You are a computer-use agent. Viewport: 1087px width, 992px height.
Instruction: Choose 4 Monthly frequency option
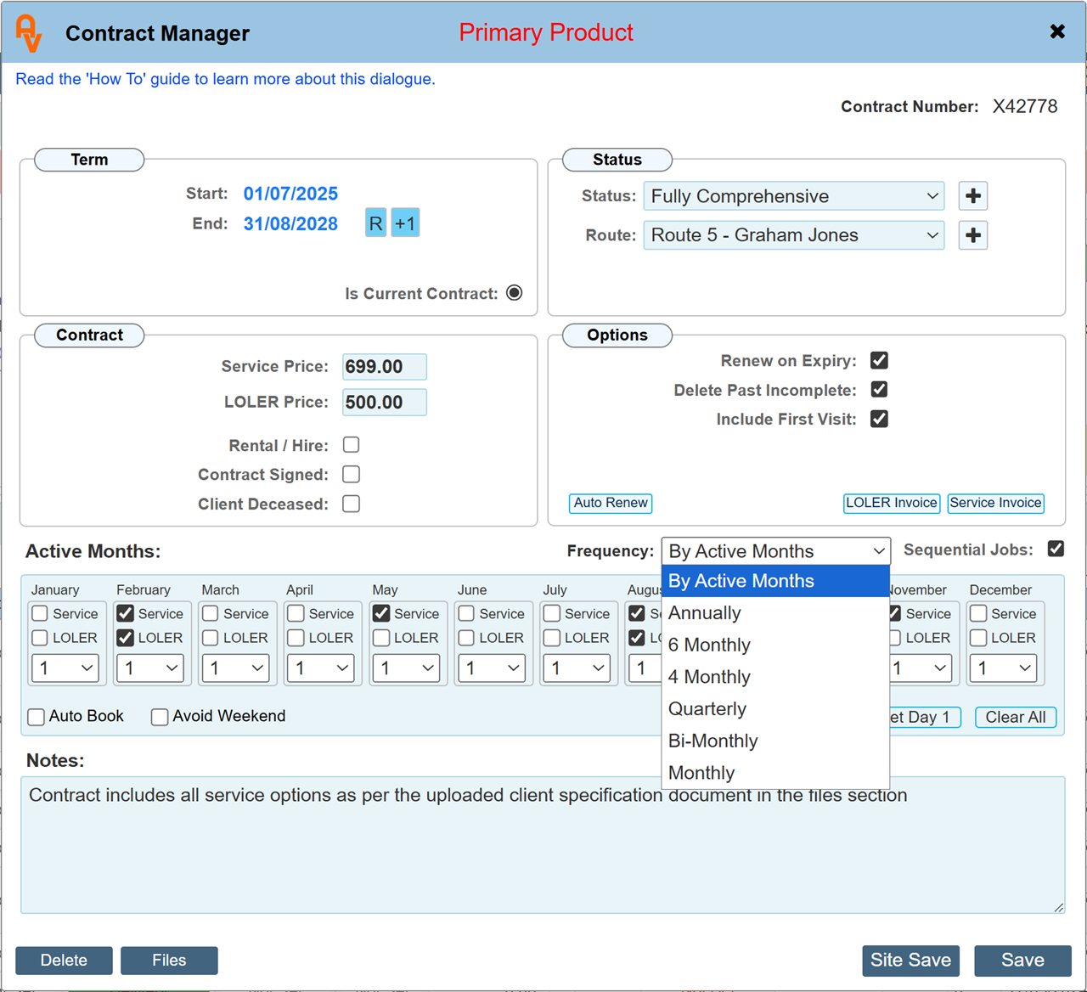[x=775, y=677]
